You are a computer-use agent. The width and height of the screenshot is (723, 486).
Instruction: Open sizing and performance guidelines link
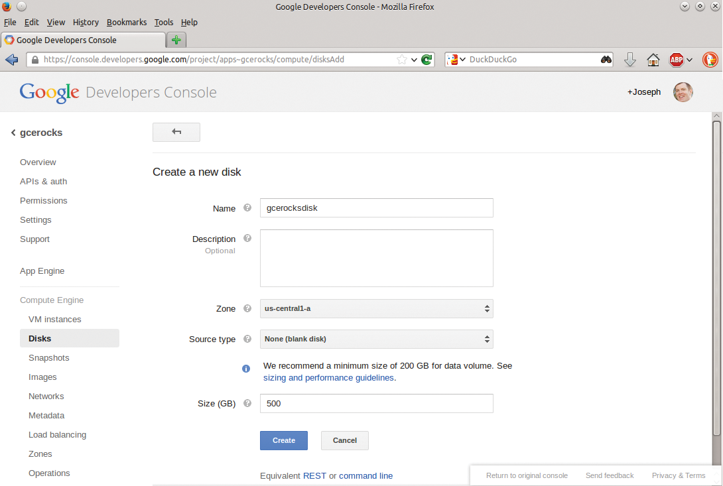click(x=329, y=378)
